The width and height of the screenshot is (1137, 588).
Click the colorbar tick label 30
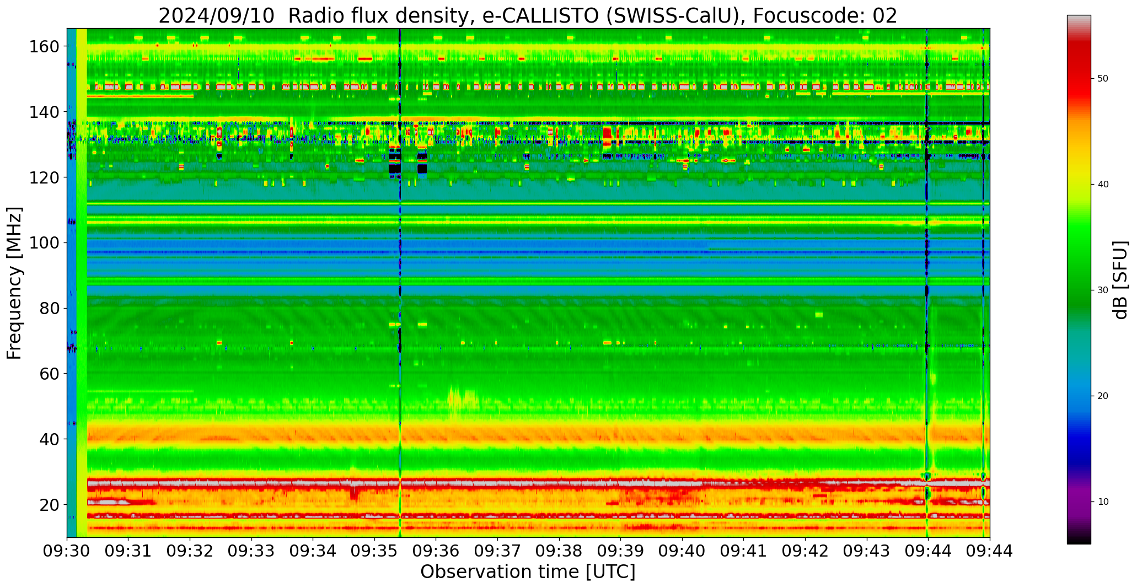coord(1103,290)
